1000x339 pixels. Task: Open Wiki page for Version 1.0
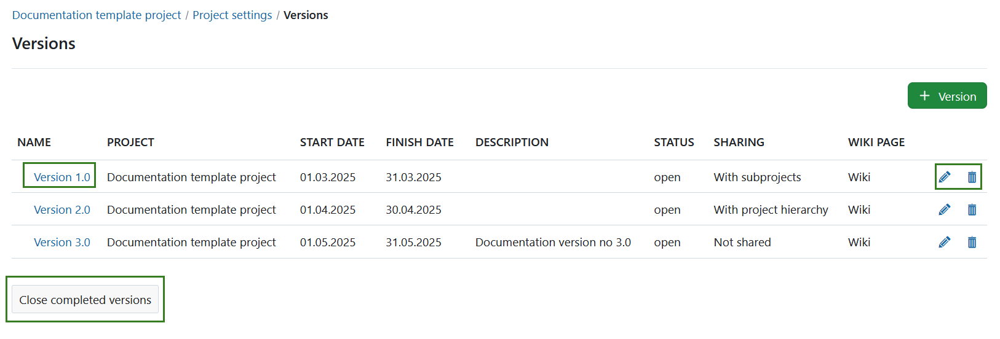tap(859, 177)
